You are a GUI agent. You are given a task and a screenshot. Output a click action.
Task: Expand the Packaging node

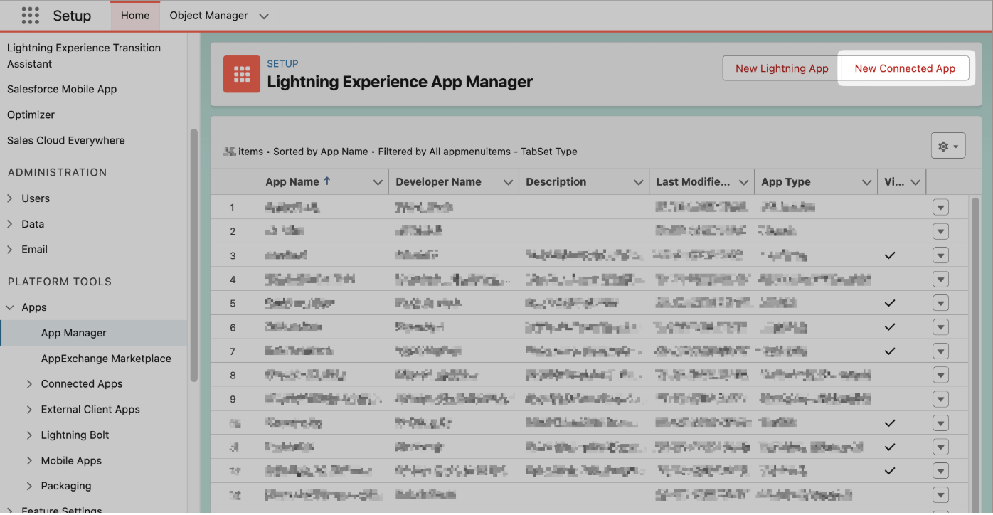[29, 486]
